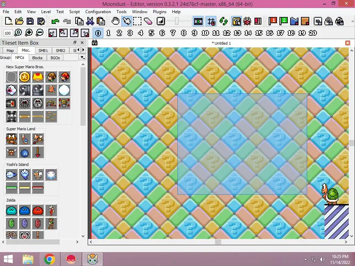Undo the last action with green arrow
The height and width of the screenshot is (266, 355).
55,21
